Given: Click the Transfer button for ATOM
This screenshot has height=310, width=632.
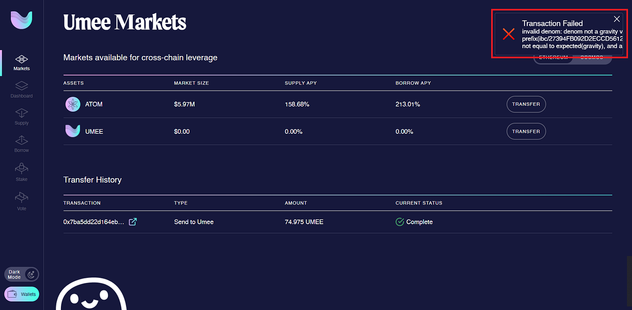Looking at the screenshot, I should tap(526, 104).
